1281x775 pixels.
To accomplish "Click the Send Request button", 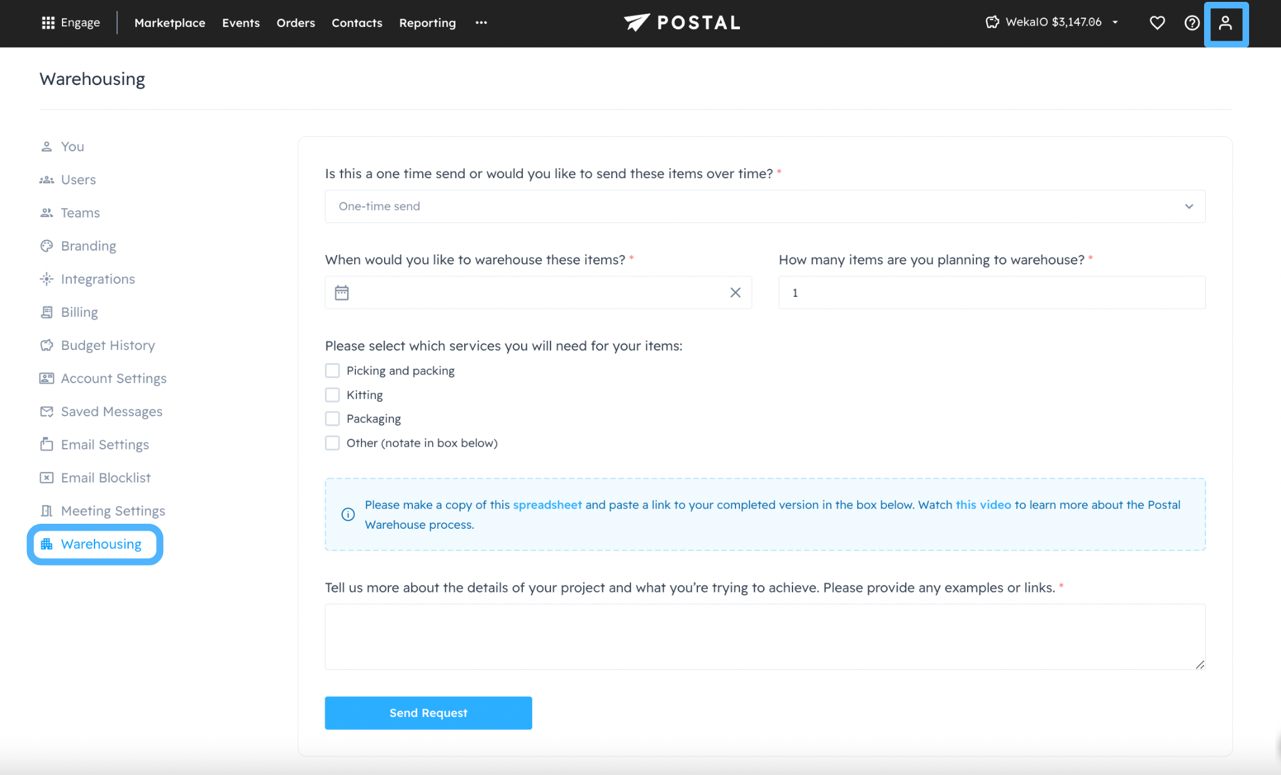I will pos(428,713).
